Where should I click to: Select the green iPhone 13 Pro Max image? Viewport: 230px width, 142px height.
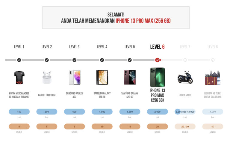[x=158, y=77]
